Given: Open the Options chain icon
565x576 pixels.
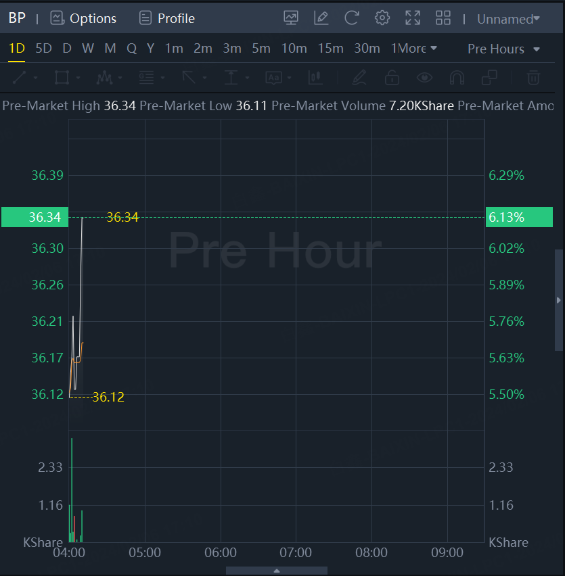Looking at the screenshot, I should pos(58,18).
